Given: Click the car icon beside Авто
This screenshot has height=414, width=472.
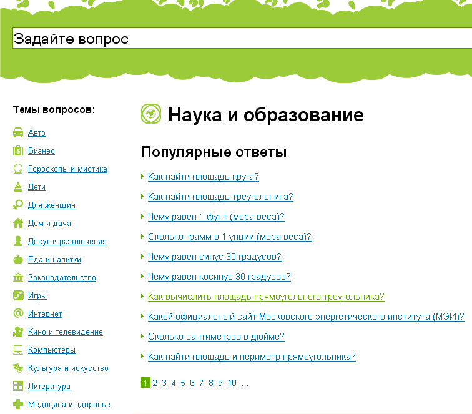Looking at the screenshot, I should pyautogui.click(x=18, y=132).
